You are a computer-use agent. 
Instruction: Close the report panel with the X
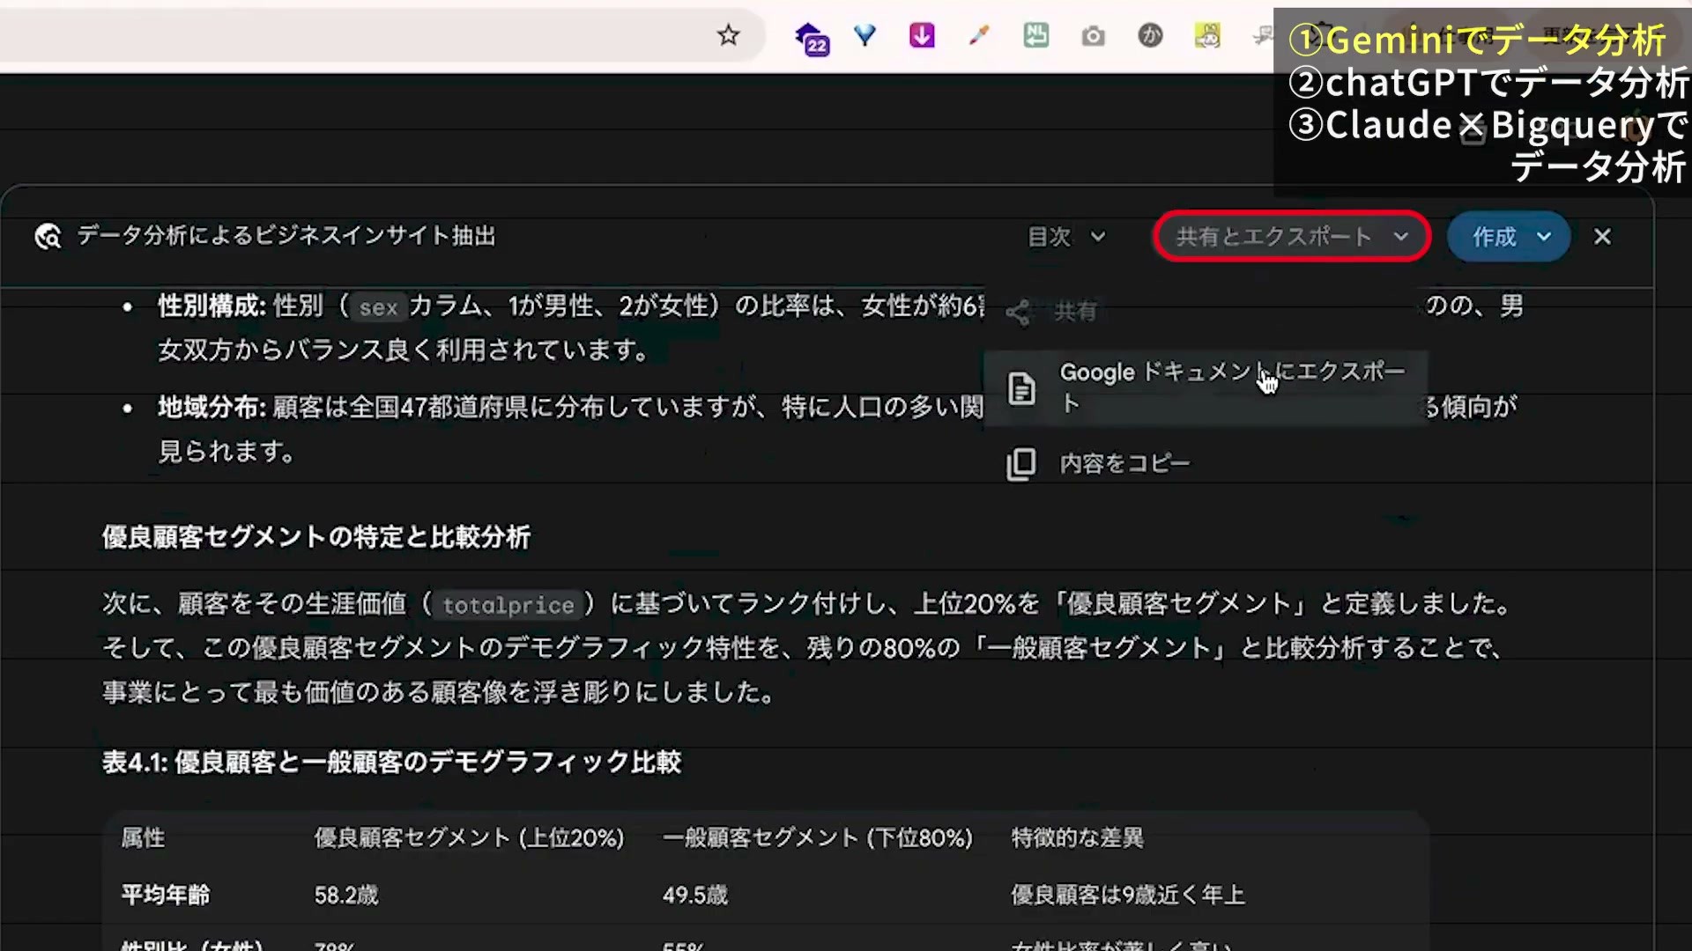coord(1602,236)
